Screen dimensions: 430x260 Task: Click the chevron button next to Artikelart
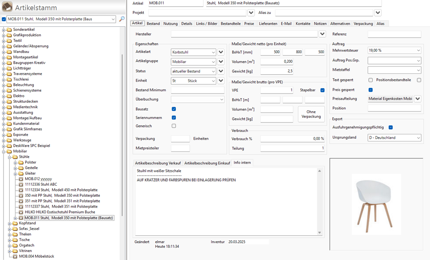[221, 52]
